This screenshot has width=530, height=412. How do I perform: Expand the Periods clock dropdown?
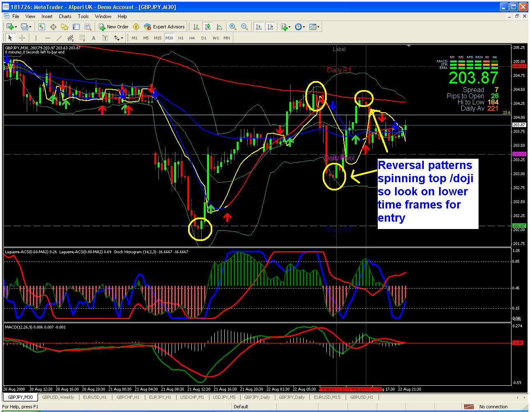(x=304, y=27)
